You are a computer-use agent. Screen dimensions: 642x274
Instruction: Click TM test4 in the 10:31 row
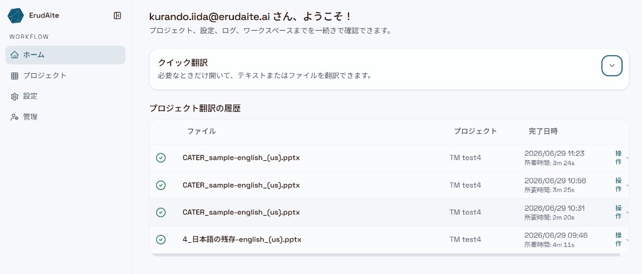coord(465,212)
